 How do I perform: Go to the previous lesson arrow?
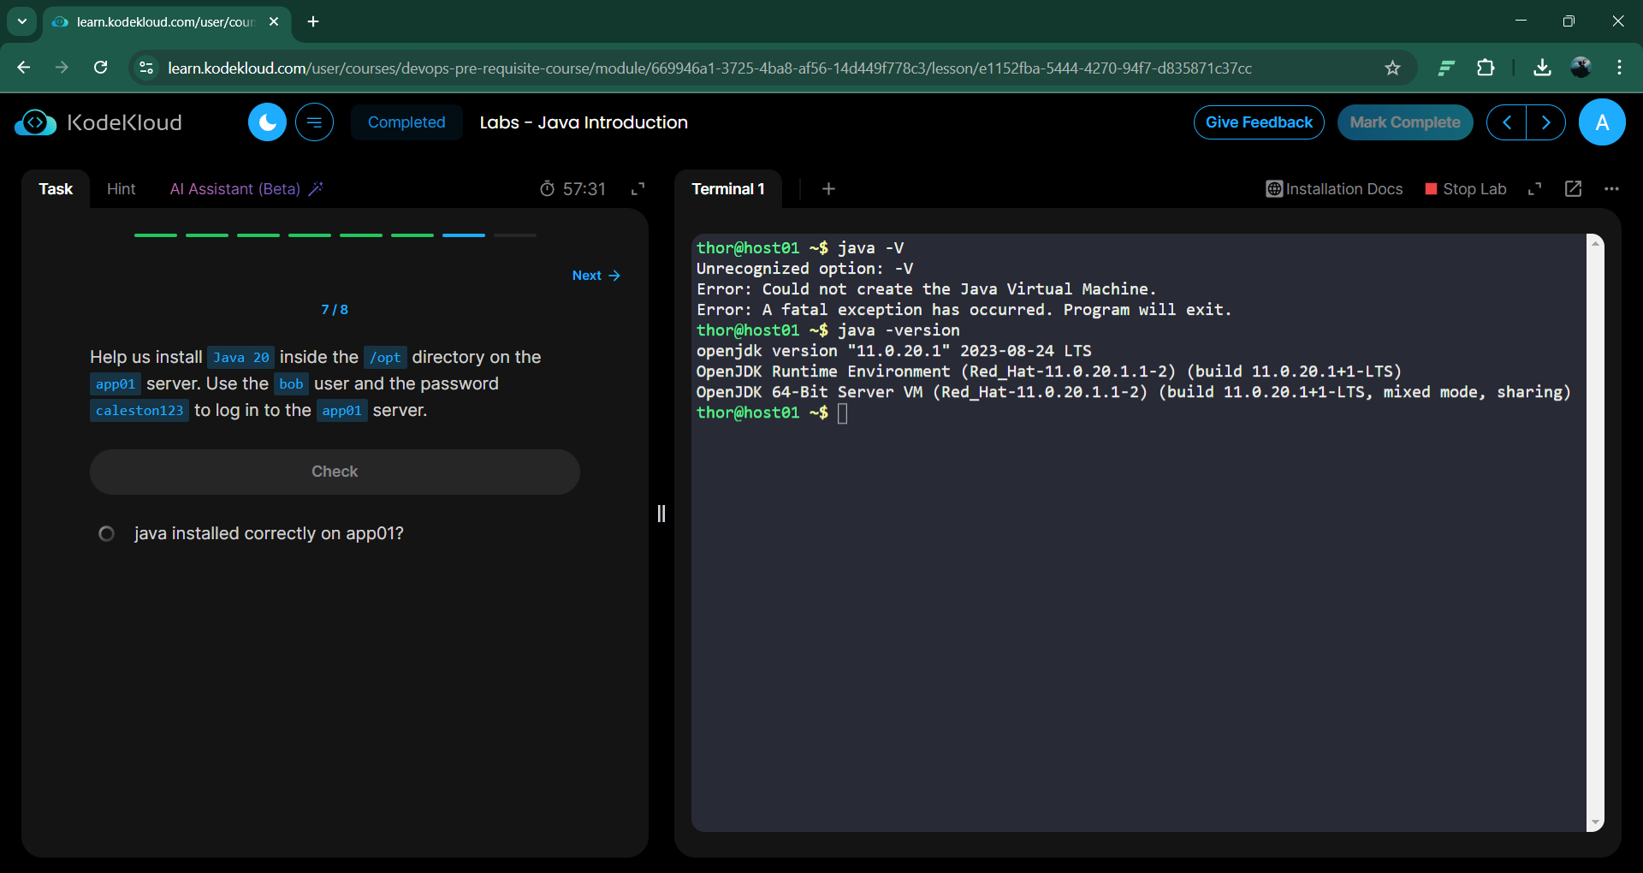pyautogui.click(x=1506, y=122)
